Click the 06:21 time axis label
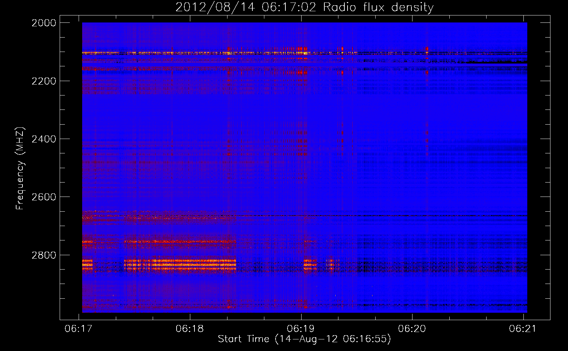Image resolution: width=568 pixels, height=351 pixels. (523, 329)
